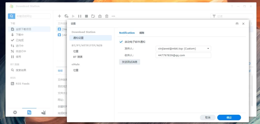This screenshot has width=260, height=124.
Task: Click the keyword or URL search field
Action: (33, 16)
